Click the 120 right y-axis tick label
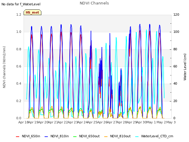 click(176, 14)
